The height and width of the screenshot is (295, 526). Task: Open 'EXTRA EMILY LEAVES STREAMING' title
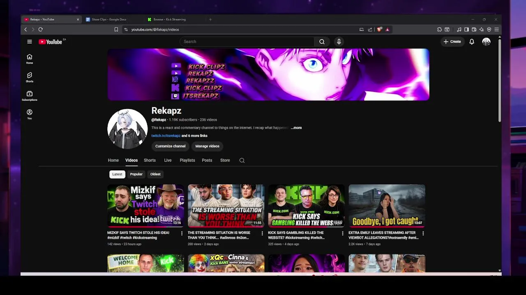[x=383, y=235]
